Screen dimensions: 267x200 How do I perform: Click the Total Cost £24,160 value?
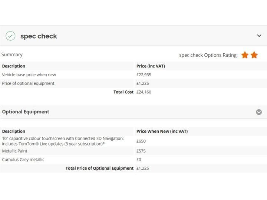(x=144, y=92)
